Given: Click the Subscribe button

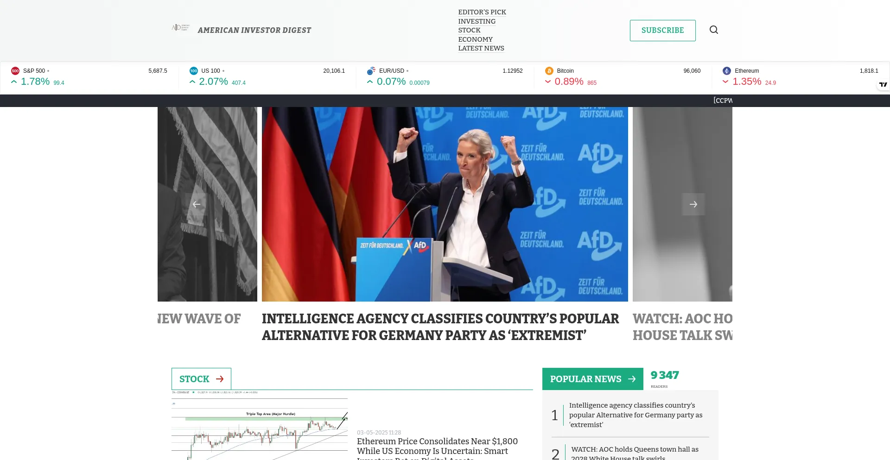Looking at the screenshot, I should tap(662, 31).
